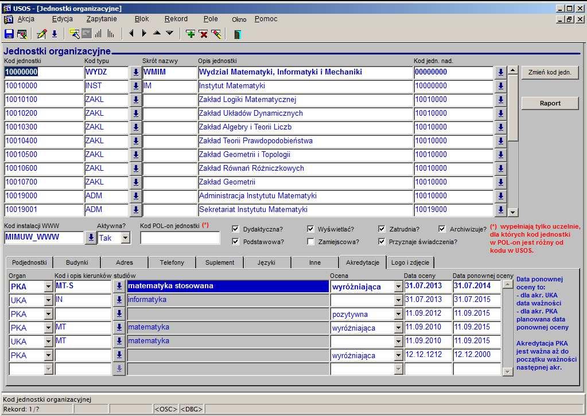Screen dimensions: 587x416
Task: Click the window-with-pencil icon beside save
Action: (x=22, y=34)
